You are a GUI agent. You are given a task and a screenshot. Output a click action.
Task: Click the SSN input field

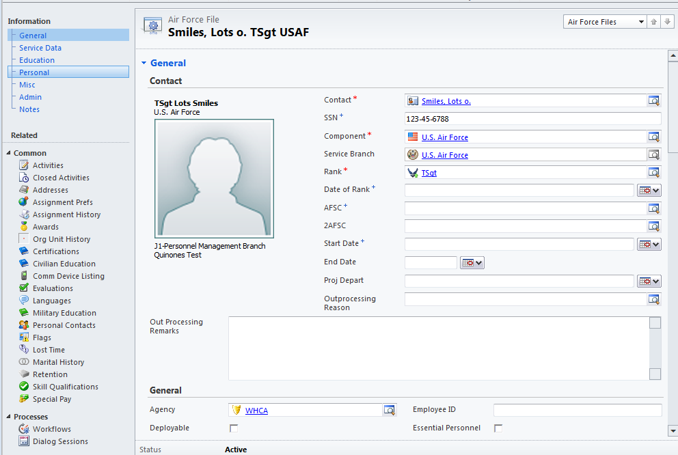[x=532, y=119]
